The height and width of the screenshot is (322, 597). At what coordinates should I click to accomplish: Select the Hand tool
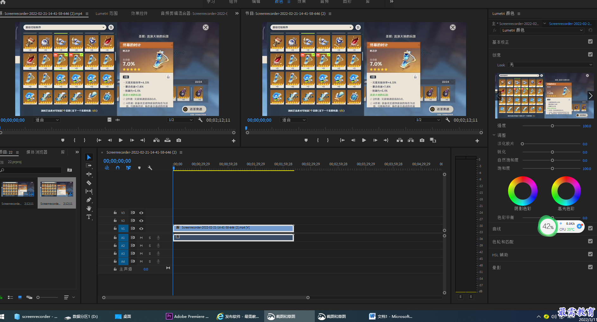coord(89,208)
